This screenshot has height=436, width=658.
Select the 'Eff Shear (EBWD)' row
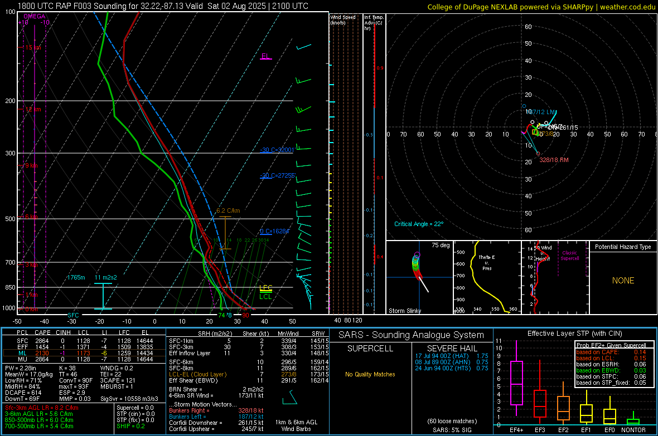tap(249, 380)
